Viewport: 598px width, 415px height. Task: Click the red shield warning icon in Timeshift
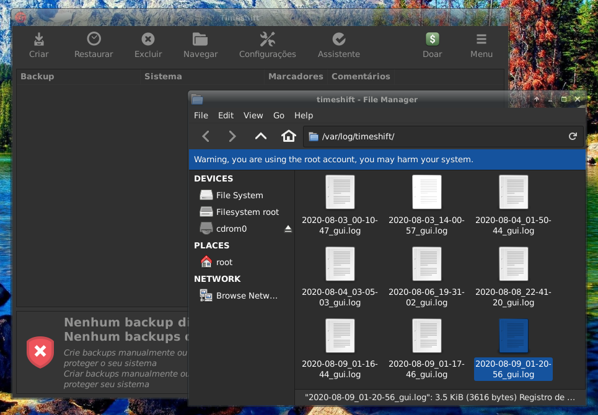(x=40, y=351)
